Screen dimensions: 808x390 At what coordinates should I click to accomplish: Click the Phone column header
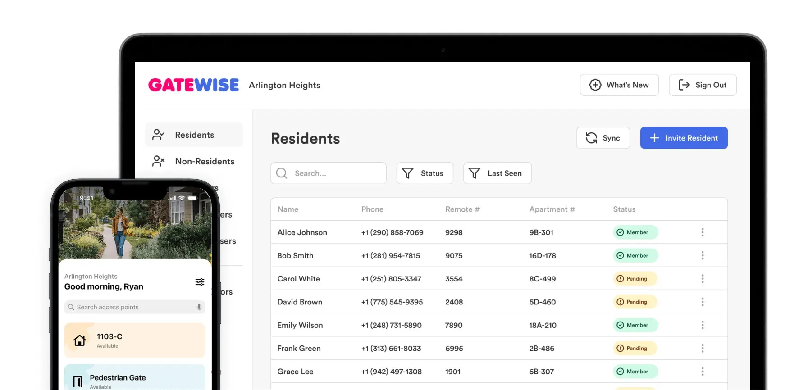coord(372,209)
